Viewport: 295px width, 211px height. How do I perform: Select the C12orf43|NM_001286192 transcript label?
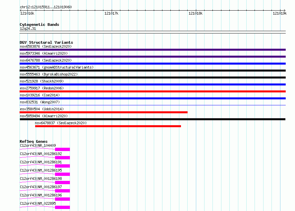point(41,154)
